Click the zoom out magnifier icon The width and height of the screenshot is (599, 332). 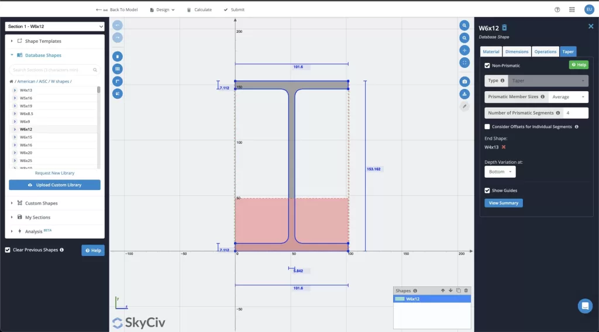point(464,38)
